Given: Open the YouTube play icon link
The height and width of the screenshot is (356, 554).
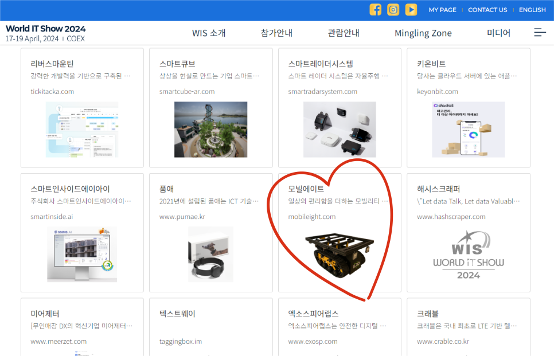Looking at the screenshot, I should [411, 10].
